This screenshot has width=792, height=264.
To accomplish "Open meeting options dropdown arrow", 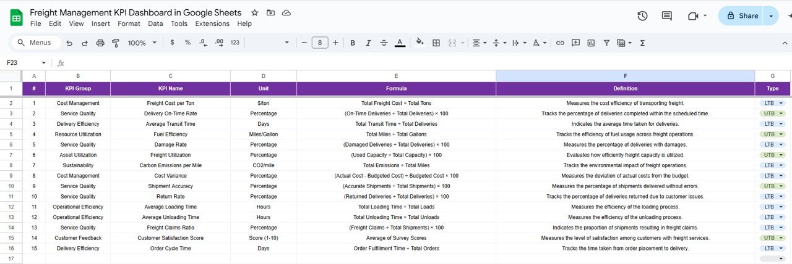I will point(705,16).
